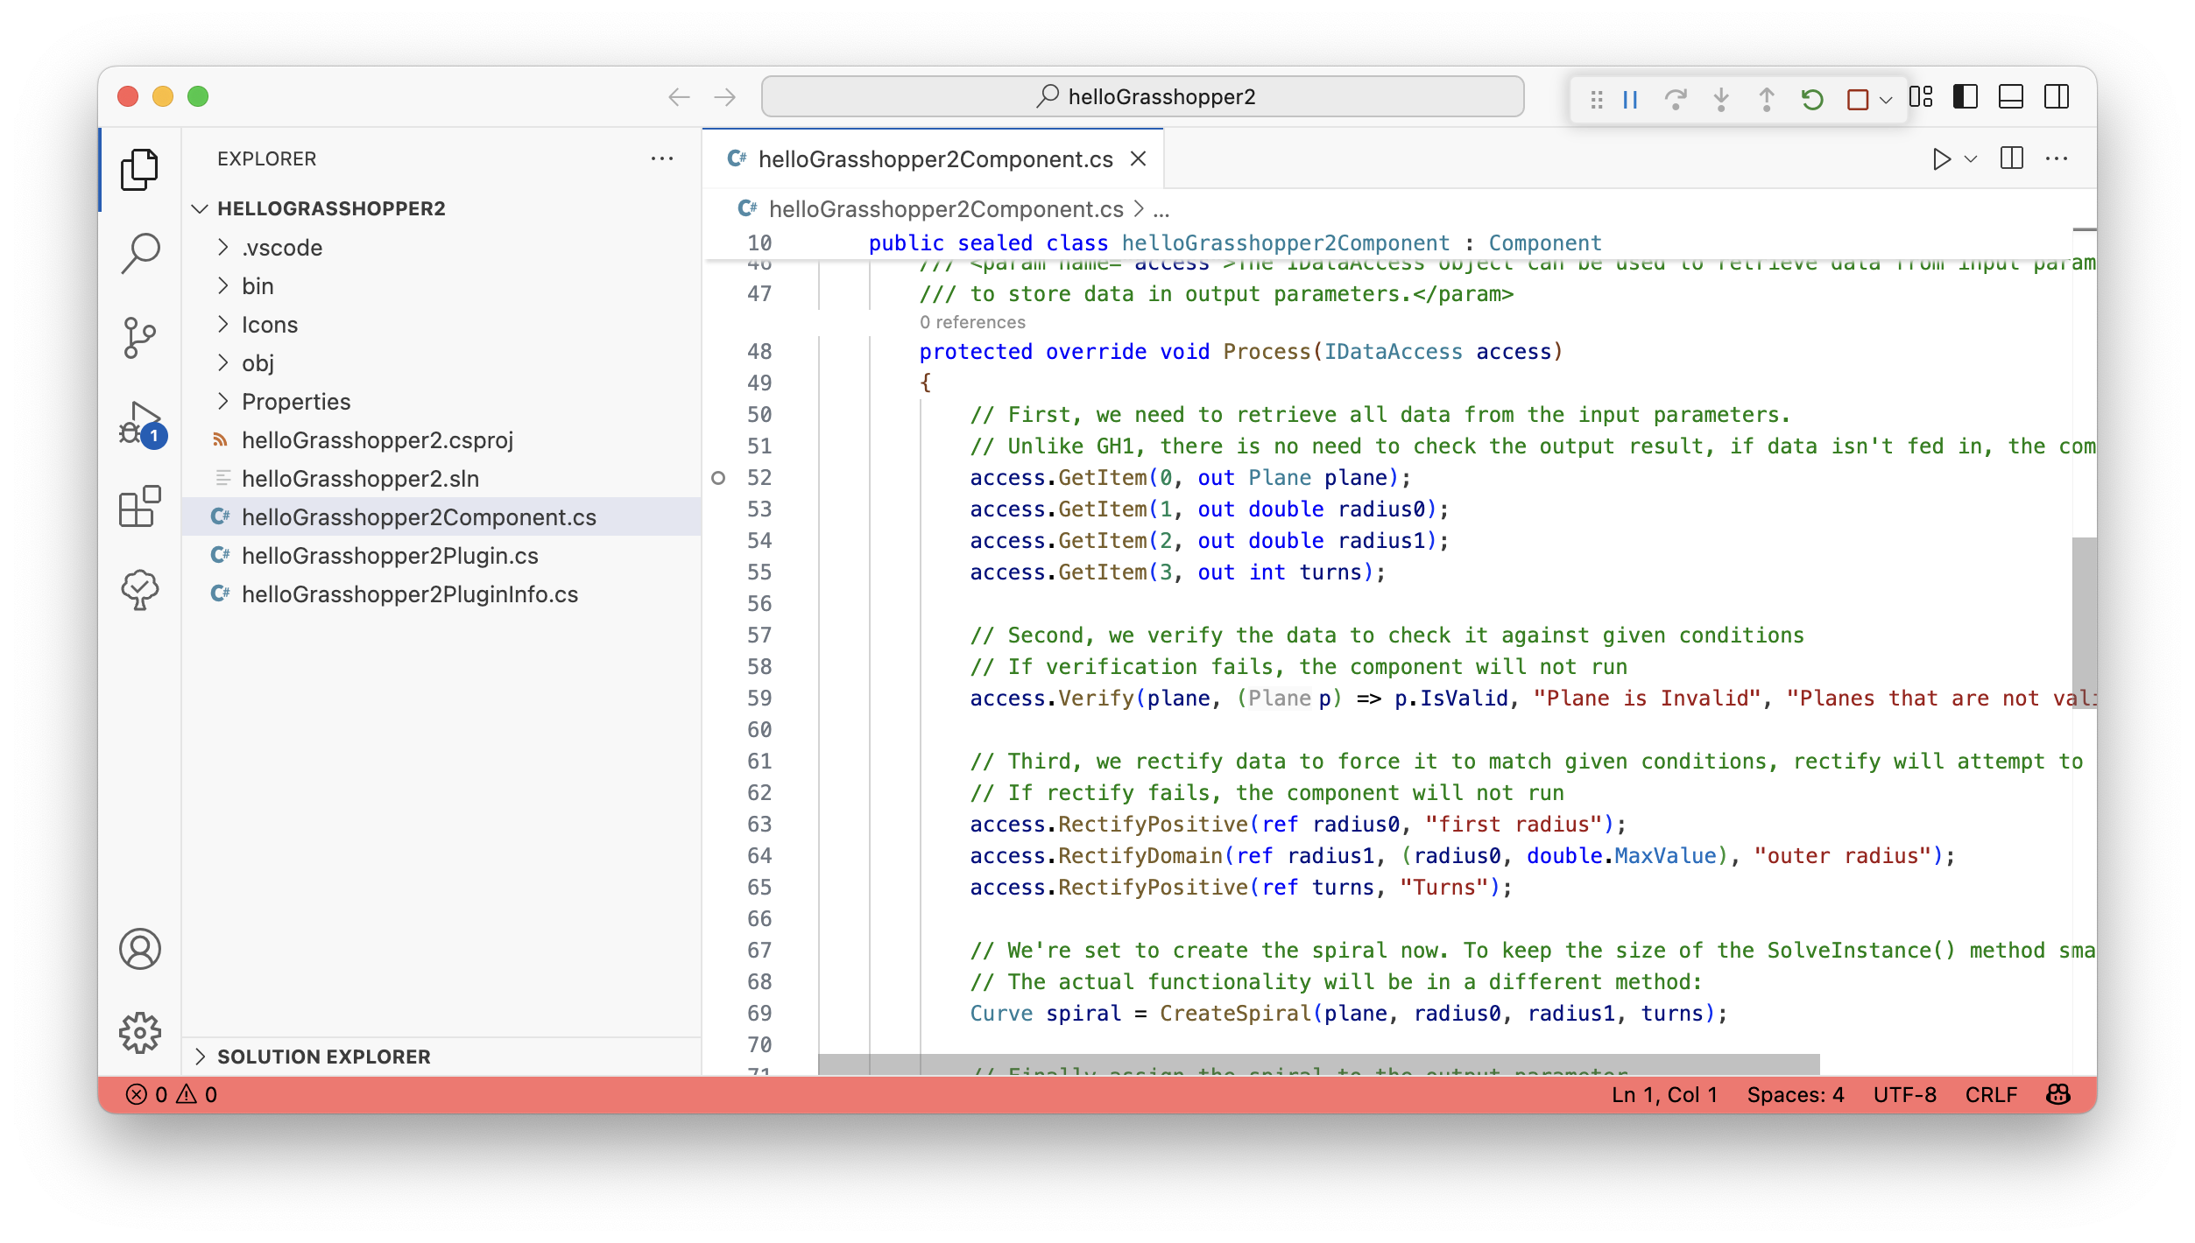Run the current file with play button

[x=1941, y=158]
